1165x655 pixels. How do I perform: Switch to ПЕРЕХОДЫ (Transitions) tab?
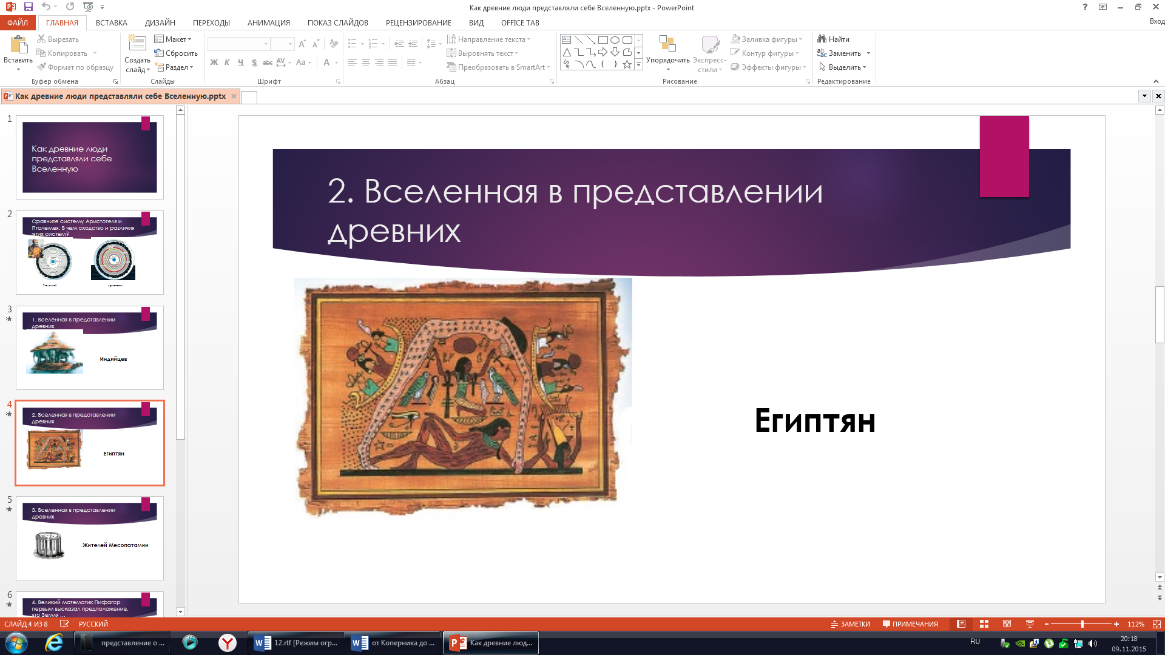pos(211,22)
